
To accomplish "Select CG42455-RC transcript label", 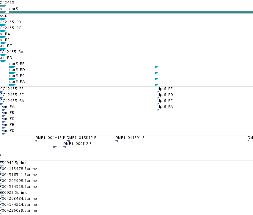I will [10, 28].
